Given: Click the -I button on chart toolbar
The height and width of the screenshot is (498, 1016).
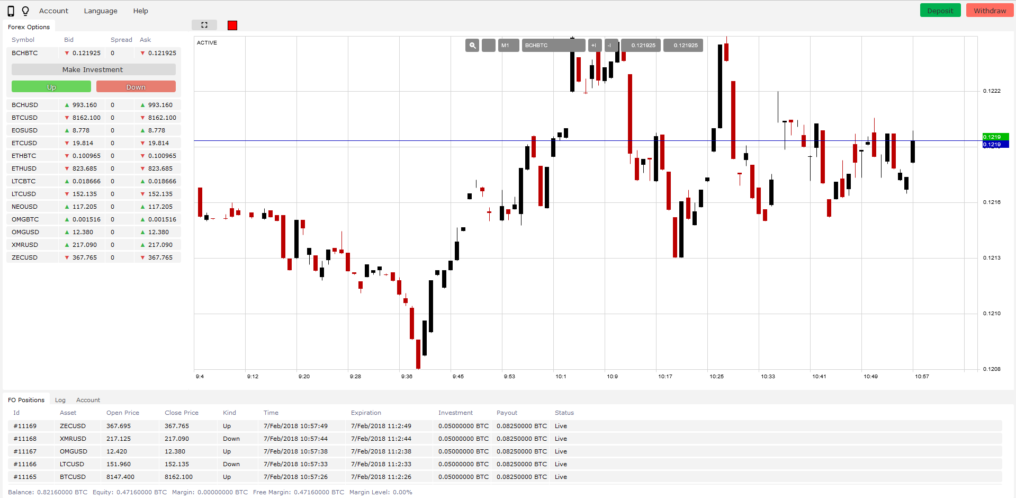Looking at the screenshot, I should pyautogui.click(x=610, y=46).
